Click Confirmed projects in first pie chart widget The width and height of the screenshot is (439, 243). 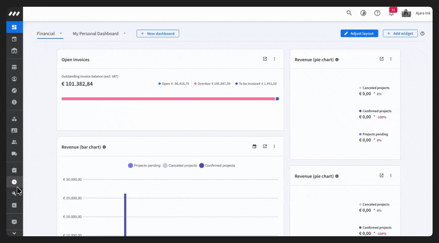[375, 111]
